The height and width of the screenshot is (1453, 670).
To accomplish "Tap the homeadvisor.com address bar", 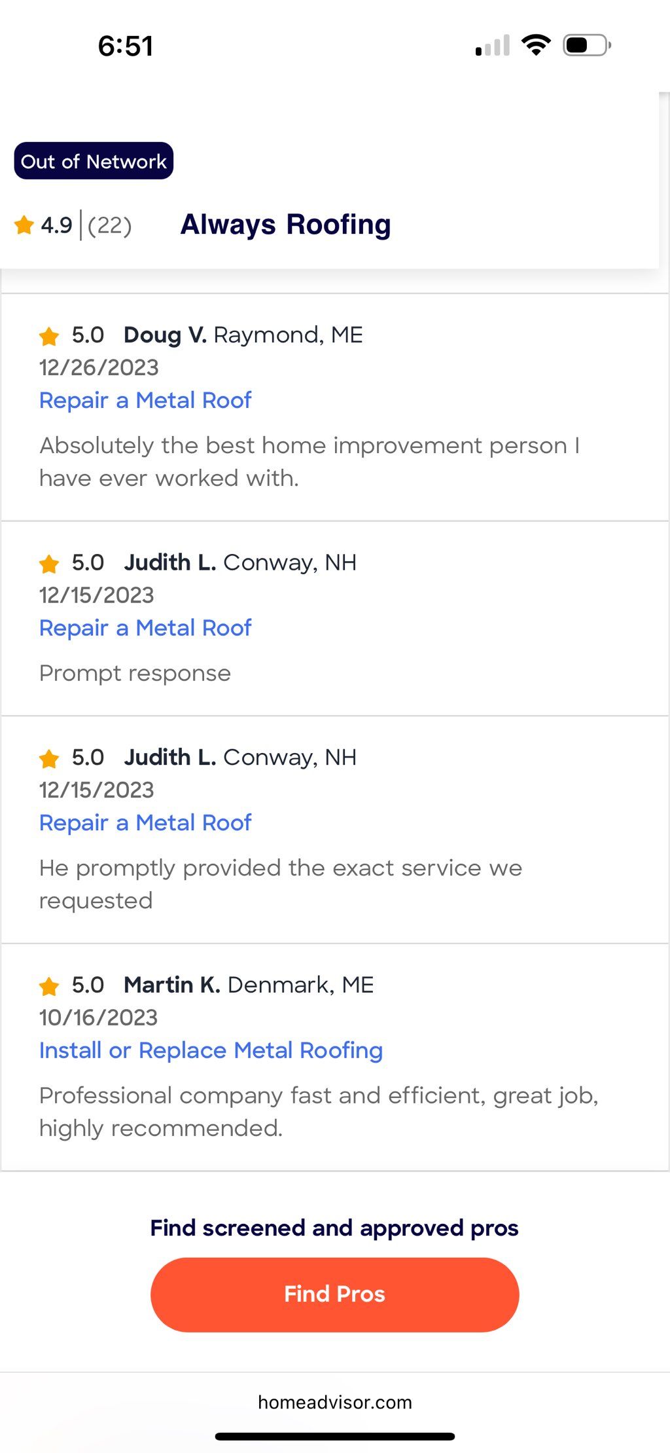I will tap(335, 1402).
